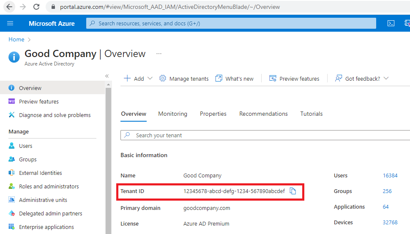Click the Delegated admin partners icon
This screenshot has height=234, width=410.
coord(11,213)
